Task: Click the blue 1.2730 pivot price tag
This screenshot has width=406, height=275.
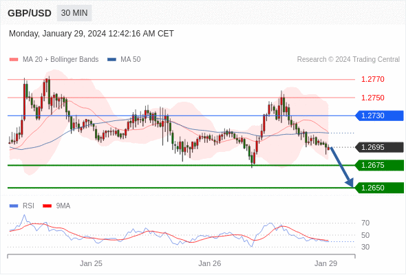Action: [379, 115]
